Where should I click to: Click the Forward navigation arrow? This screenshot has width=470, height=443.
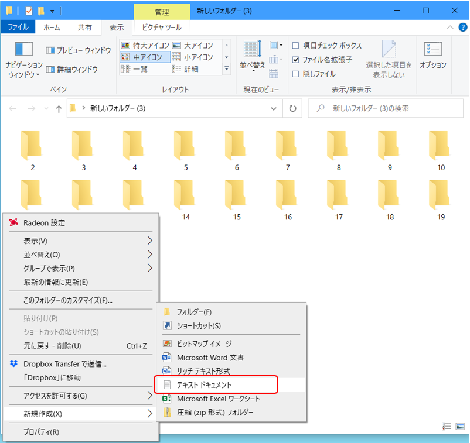point(32,108)
